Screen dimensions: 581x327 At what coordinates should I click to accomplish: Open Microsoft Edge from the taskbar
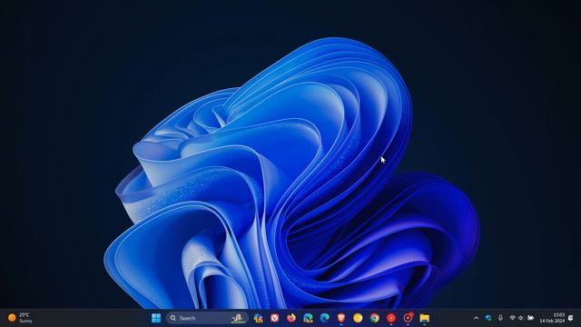pyautogui.click(x=325, y=318)
